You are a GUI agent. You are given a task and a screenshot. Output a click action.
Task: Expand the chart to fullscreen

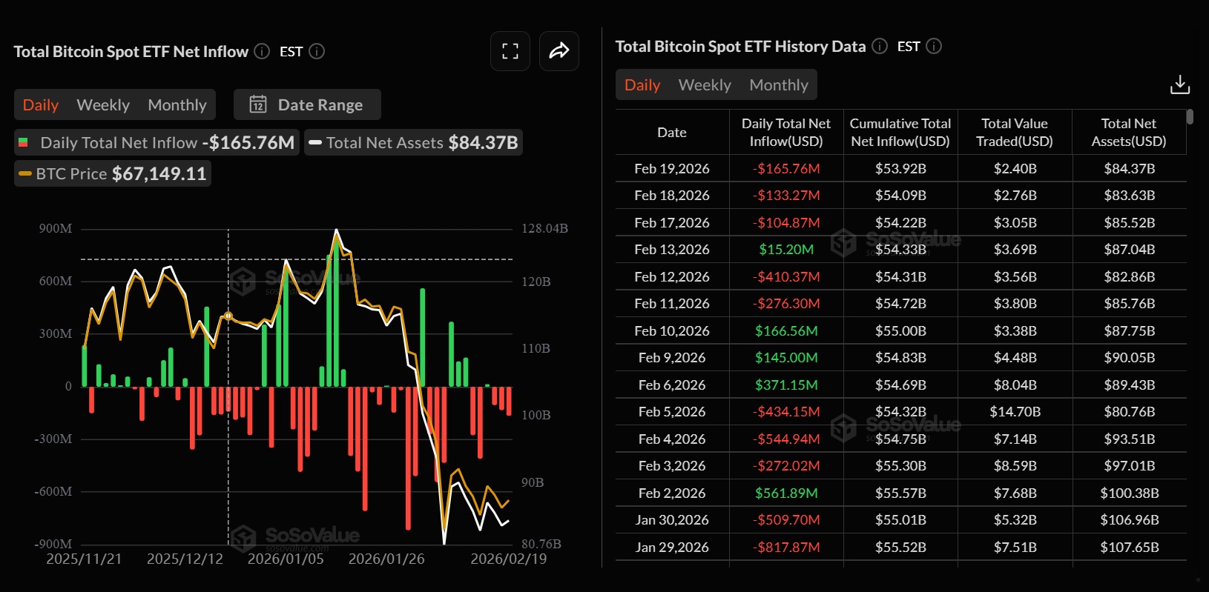[x=510, y=51]
